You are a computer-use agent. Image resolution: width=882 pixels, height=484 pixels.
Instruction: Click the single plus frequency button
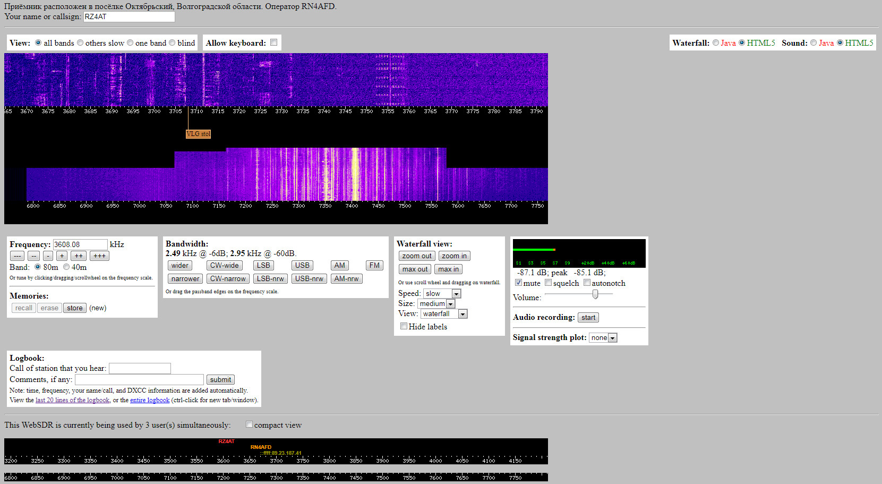[62, 256]
